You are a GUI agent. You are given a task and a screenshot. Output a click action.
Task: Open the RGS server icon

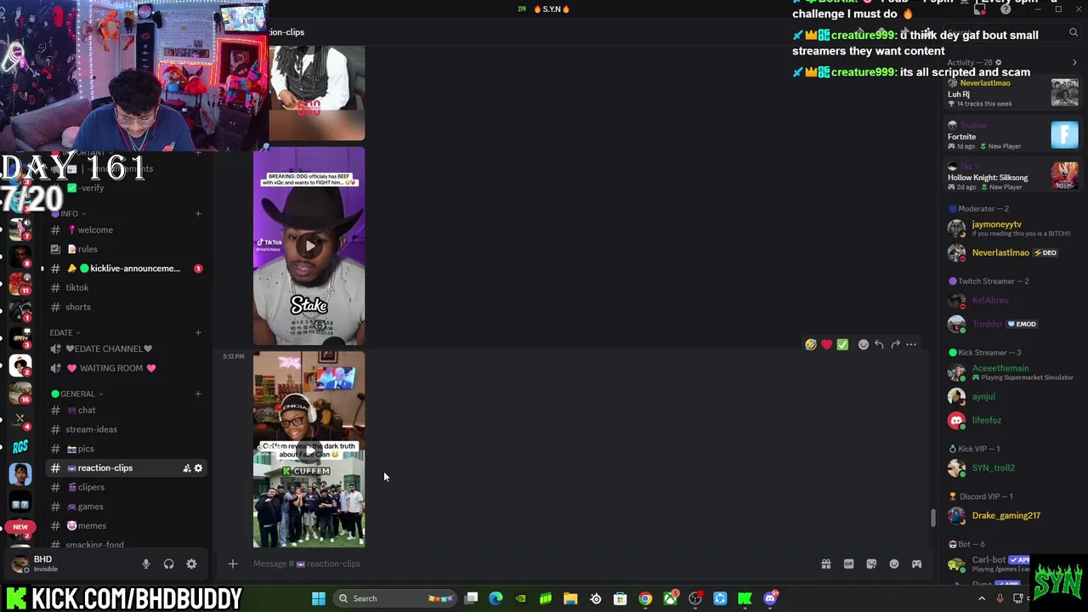tap(20, 446)
